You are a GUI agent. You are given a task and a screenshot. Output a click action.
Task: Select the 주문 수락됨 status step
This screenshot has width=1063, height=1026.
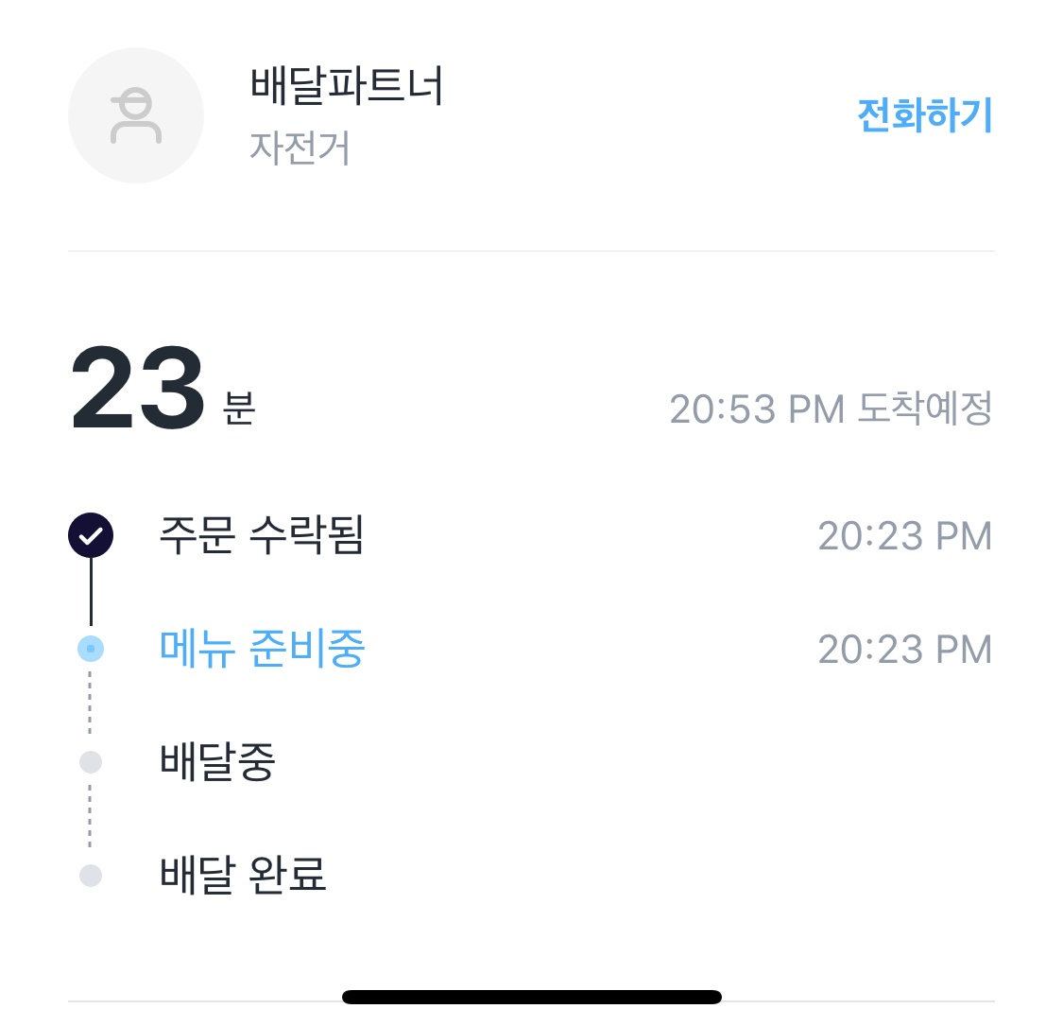(x=262, y=536)
